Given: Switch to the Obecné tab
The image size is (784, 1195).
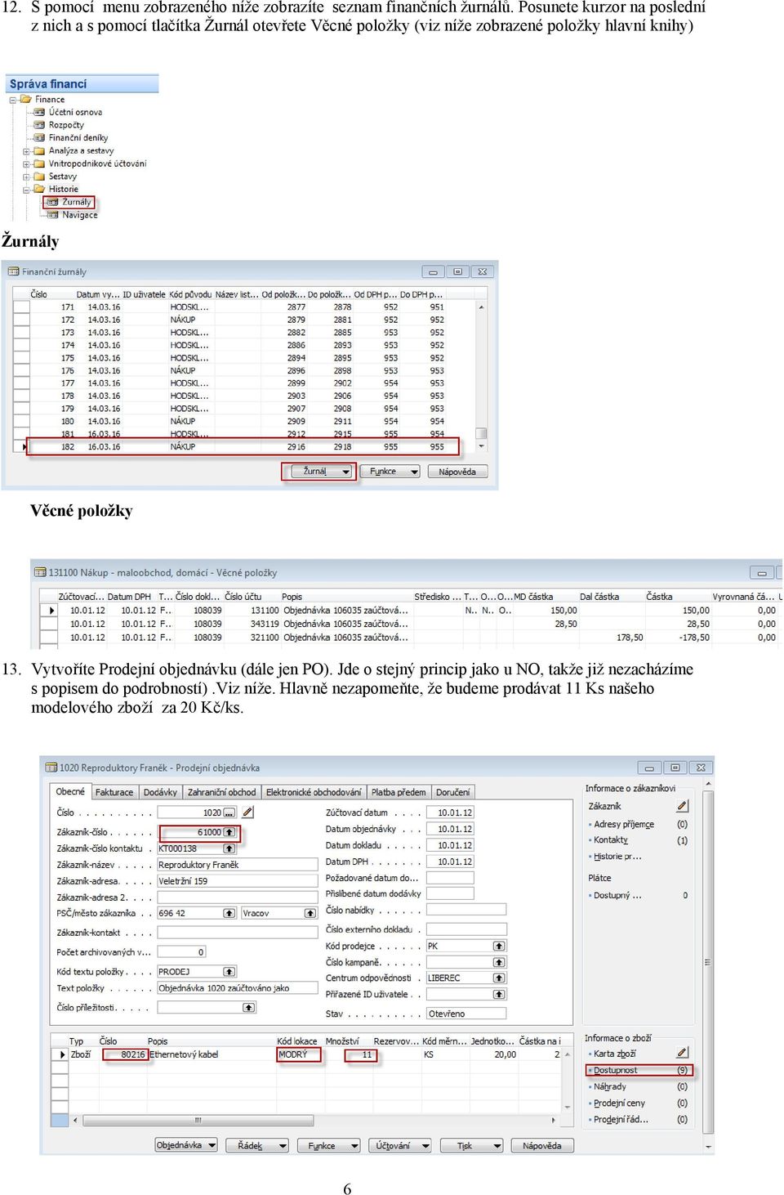Looking at the screenshot, I should 70,792.
